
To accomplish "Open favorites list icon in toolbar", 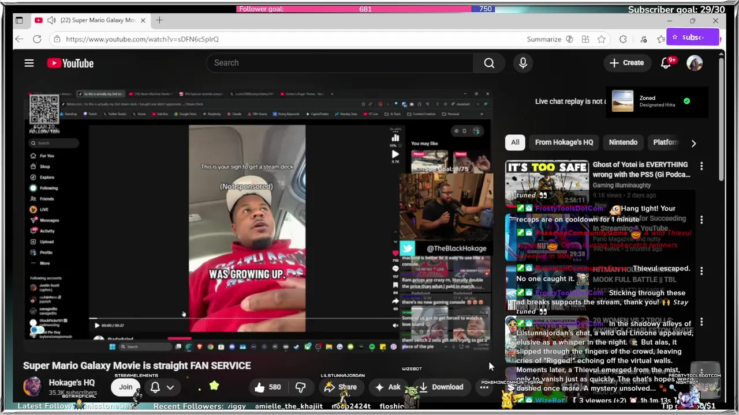I will click(661, 39).
